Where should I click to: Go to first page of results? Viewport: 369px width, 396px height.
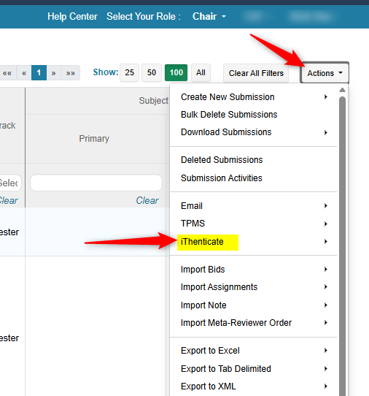7,73
